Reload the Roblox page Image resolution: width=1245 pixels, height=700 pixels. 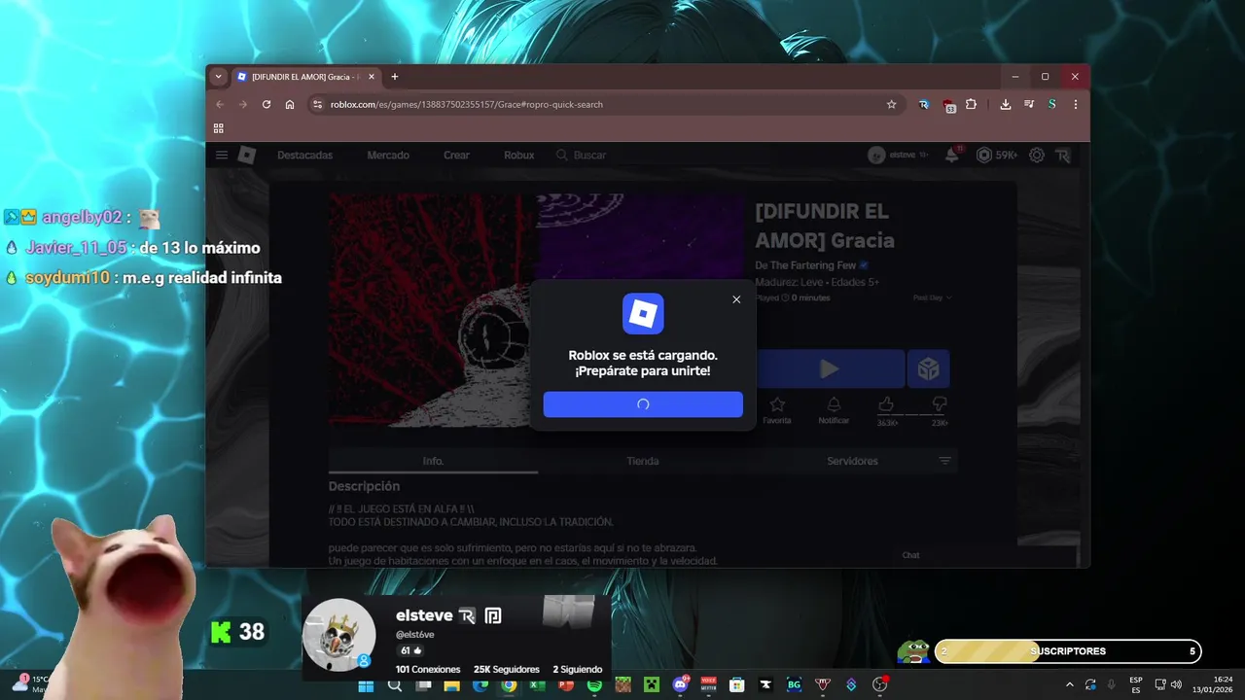(x=267, y=104)
